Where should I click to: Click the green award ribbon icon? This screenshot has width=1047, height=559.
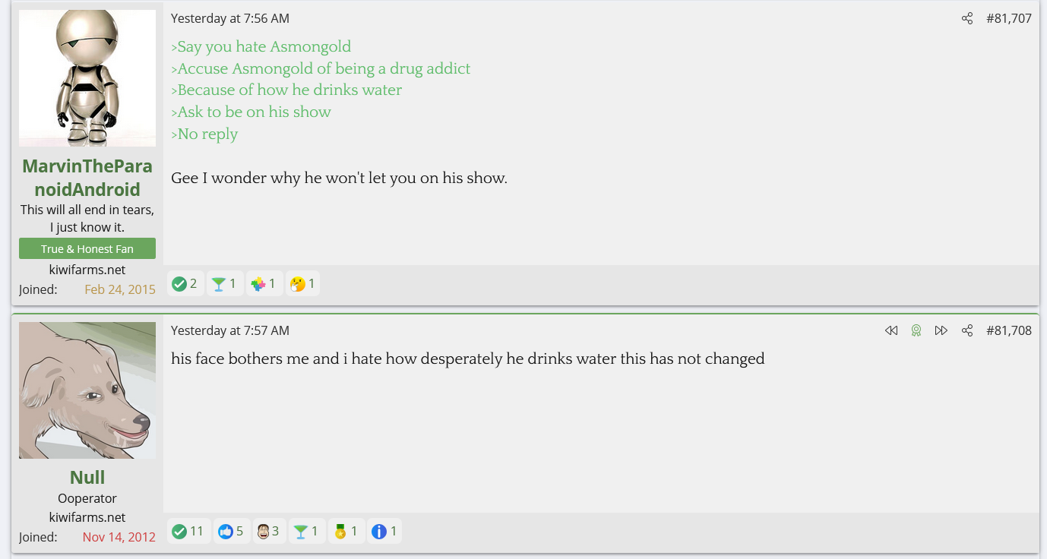(x=916, y=330)
